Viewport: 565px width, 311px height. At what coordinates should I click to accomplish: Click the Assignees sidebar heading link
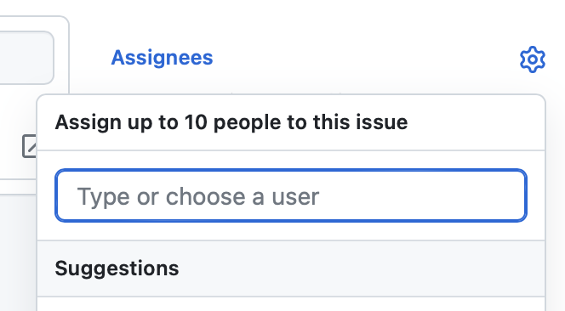tap(162, 58)
